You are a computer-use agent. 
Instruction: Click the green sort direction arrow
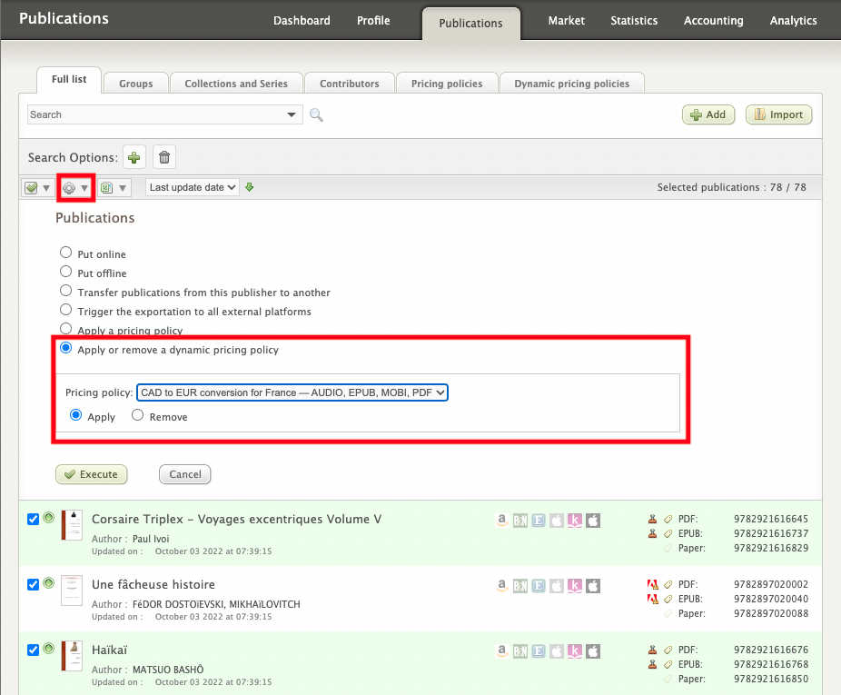(250, 187)
